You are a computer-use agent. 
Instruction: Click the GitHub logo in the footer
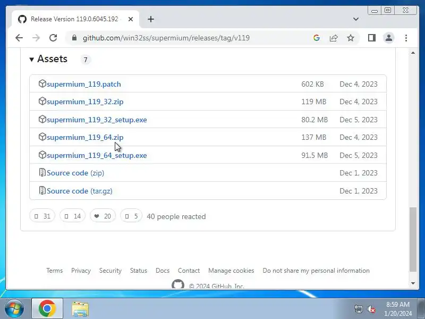(x=178, y=284)
